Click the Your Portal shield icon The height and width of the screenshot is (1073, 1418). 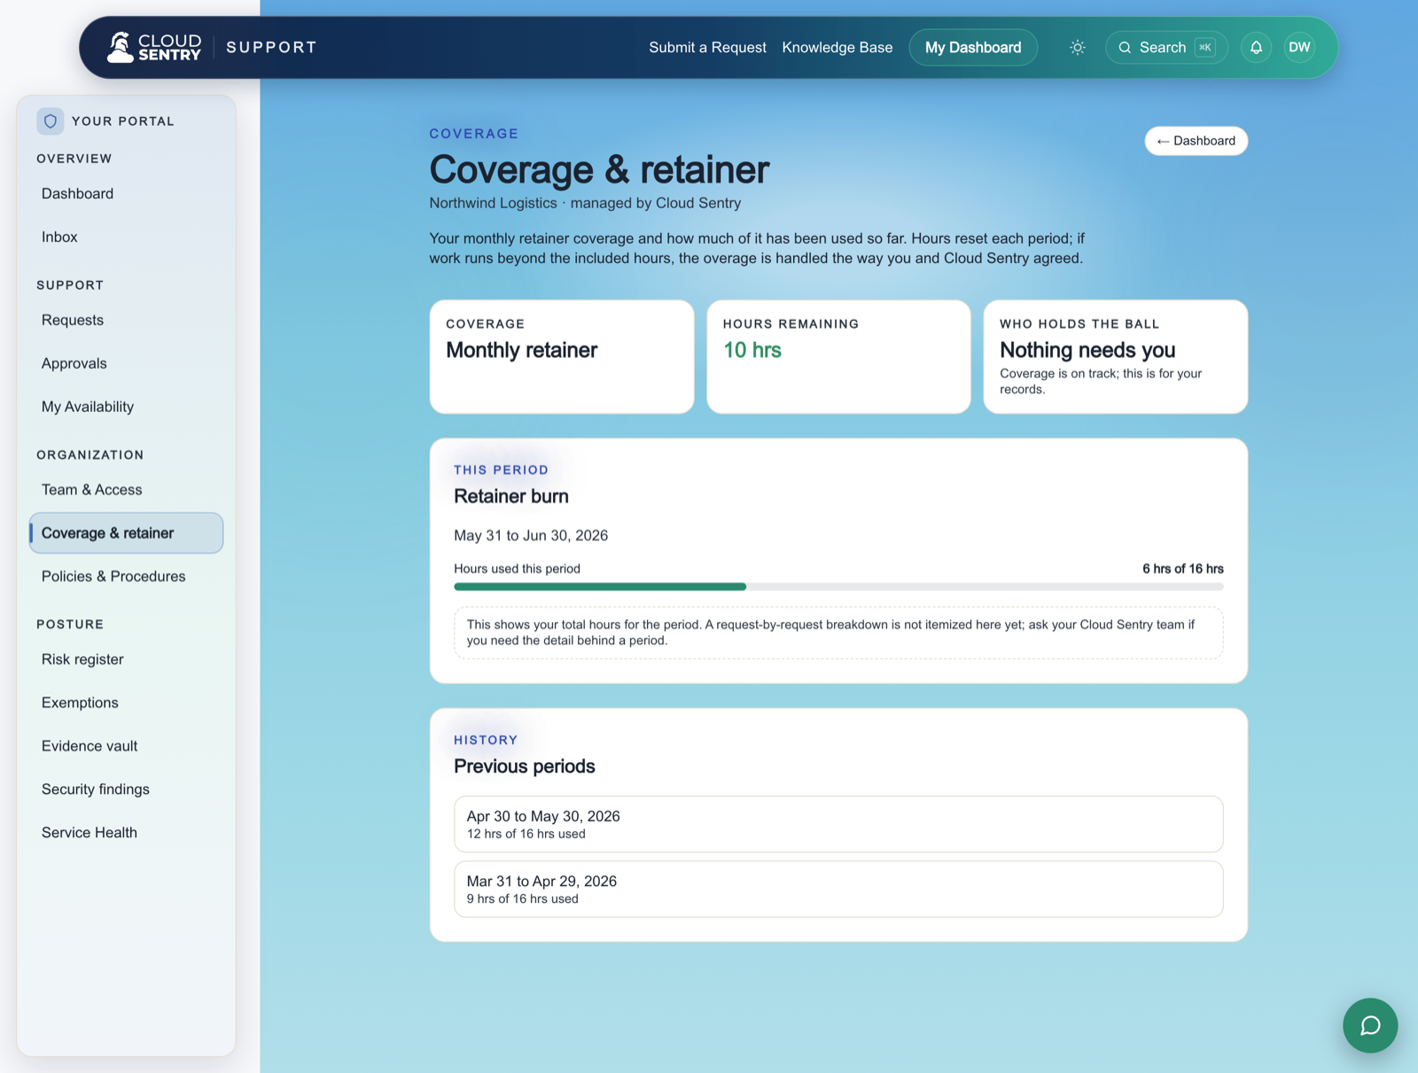click(x=51, y=121)
